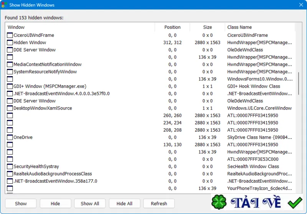Sort by the Window column header
Viewport: 307px width, 214px height.
pos(80,27)
